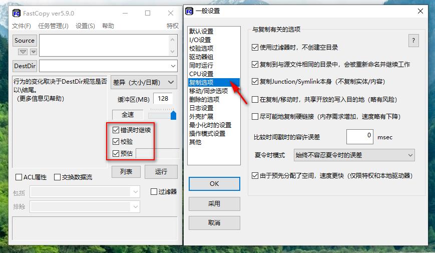Toggle the 错误时继续 checkbox

[116, 130]
